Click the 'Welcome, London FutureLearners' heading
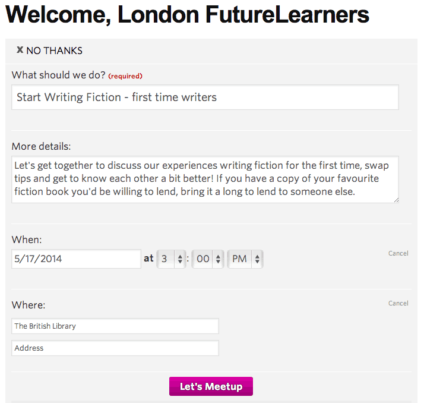Screen dimensions: 424x403 click(x=187, y=15)
